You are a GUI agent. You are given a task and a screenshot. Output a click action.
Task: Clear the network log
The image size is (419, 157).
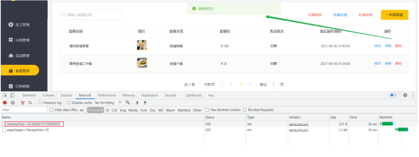[x=13, y=103]
